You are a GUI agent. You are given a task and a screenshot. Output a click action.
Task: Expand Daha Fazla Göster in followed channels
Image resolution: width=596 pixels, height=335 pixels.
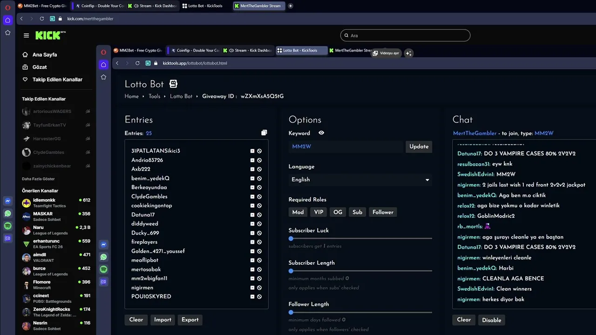[x=38, y=179]
